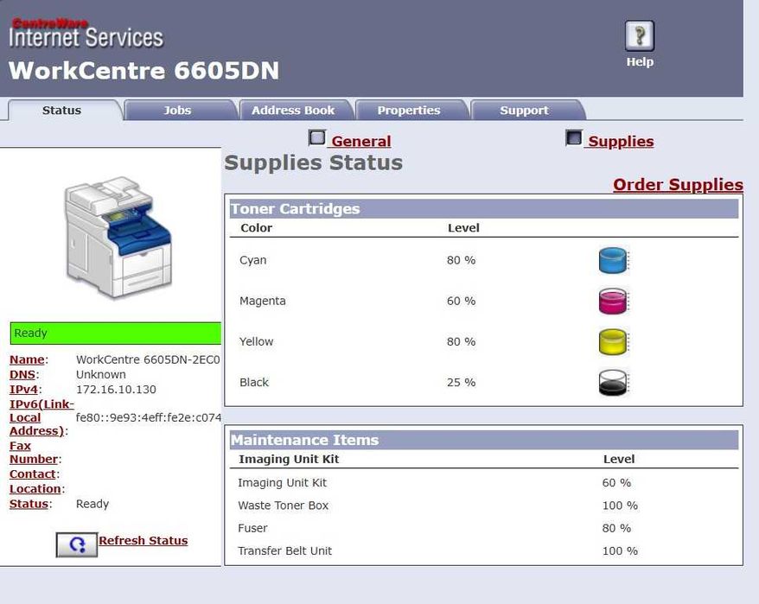Click the Supplies Status heading
This screenshot has height=604, width=759.
coord(314,163)
